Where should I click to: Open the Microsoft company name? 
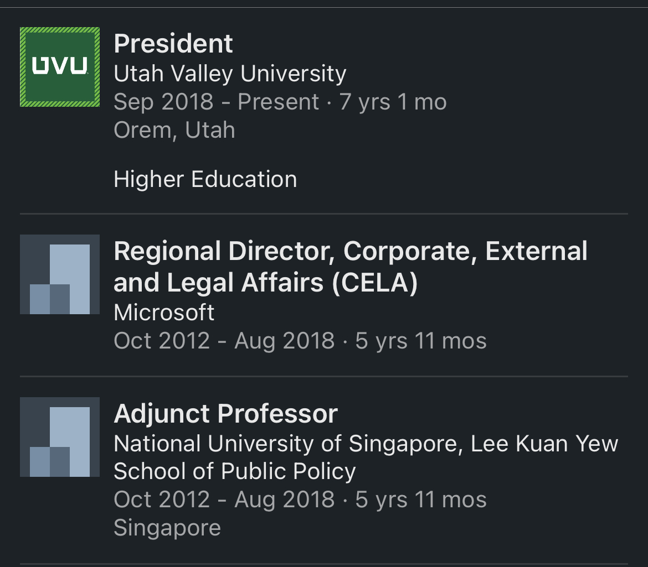click(x=164, y=313)
